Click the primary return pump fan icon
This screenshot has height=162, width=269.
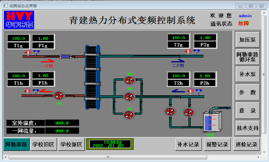(59, 96)
